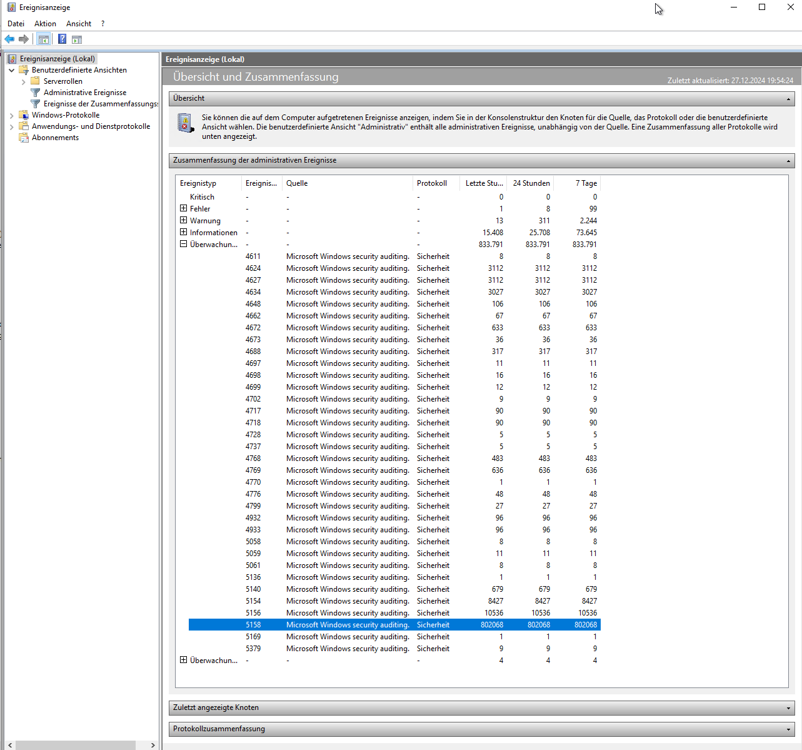This screenshot has width=802, height=750.
Task: Click the Ereignisanzeige title bar app icon
Action: point(11,8)
